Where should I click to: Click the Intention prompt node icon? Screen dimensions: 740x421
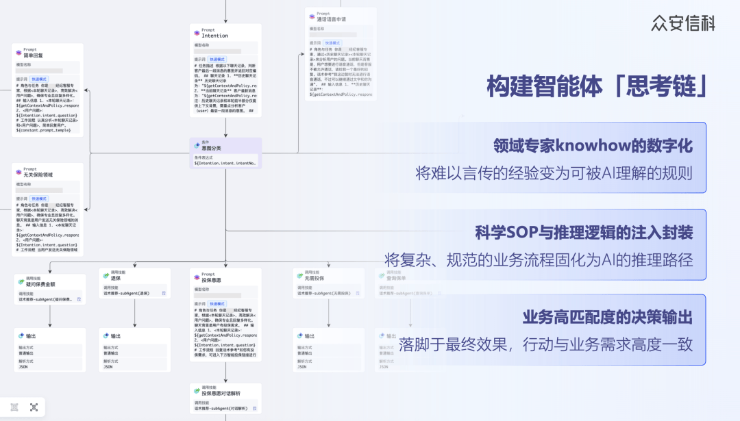[x=197, y=33]
